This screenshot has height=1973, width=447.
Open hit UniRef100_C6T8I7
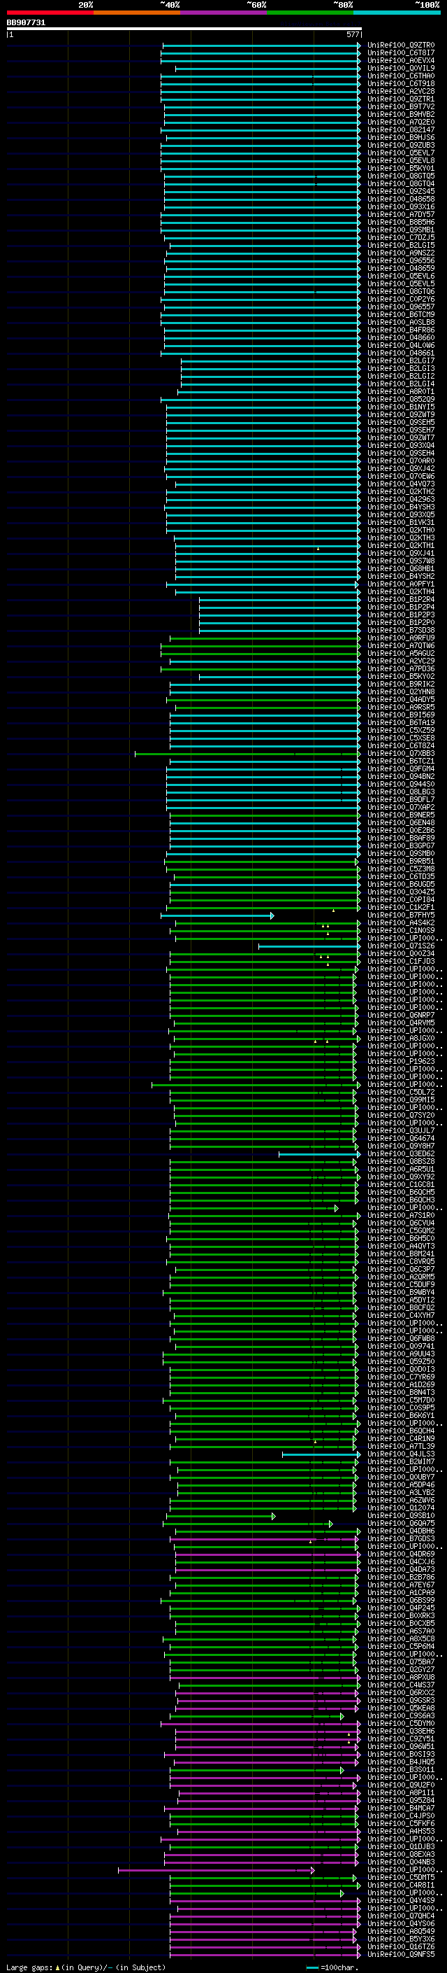click(x=401, y=53)
